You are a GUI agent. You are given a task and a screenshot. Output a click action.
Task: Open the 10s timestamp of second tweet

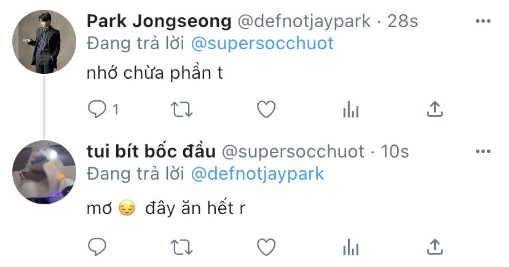click(x=395, y=151)
